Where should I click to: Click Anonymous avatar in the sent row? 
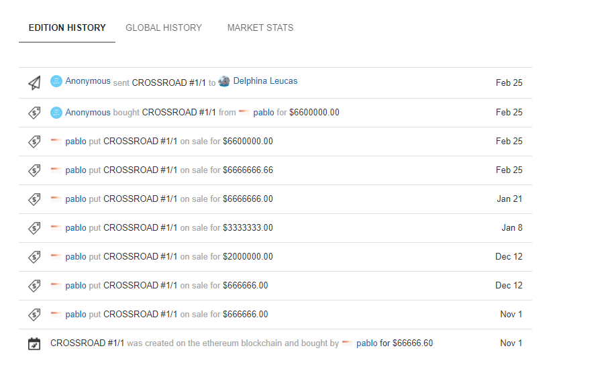click(56, 81)
